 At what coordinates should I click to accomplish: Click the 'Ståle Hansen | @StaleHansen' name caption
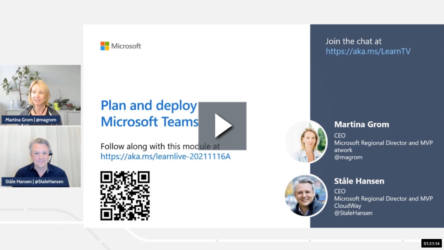pyautogui.click(x=34, y=181)
